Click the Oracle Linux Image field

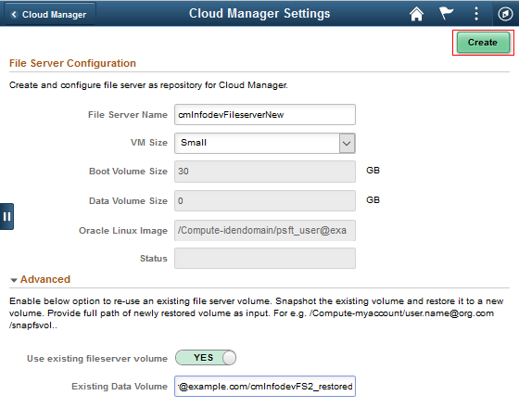click(x=265, y=230)
